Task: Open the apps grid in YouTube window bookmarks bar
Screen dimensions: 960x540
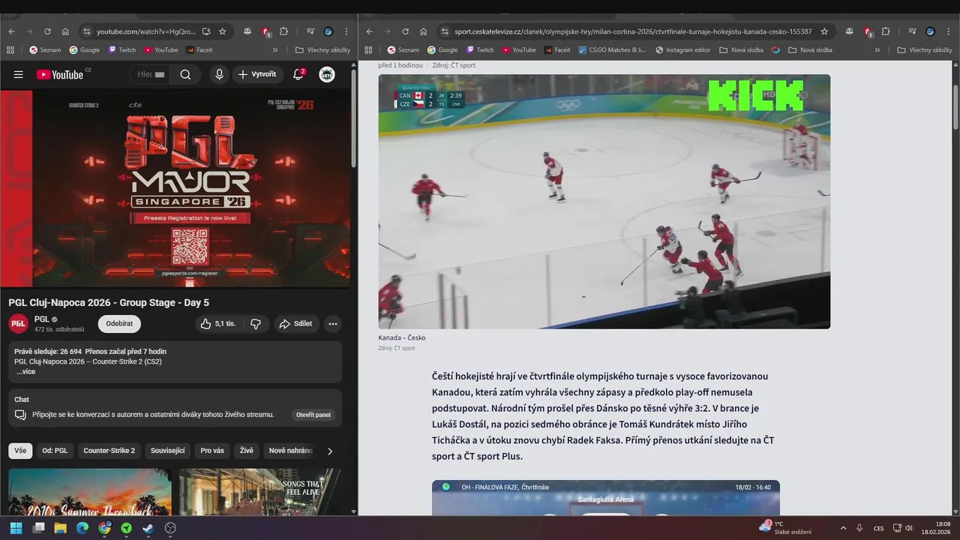Action: (x=10, y=50)
